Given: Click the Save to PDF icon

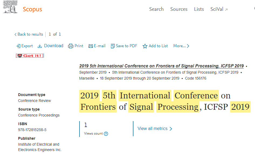Looking at the screenshot, I should pos(112,46).
